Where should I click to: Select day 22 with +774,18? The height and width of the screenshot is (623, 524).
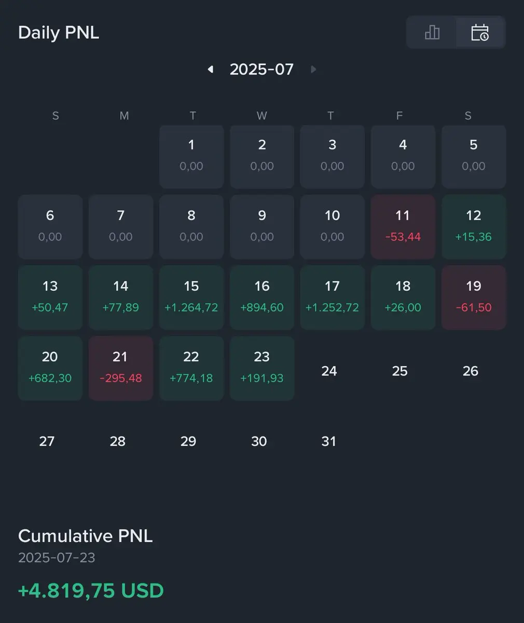pos(191,368)
